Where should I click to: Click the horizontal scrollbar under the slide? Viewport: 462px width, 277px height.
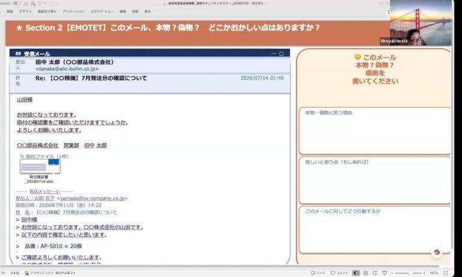point(220,266)
